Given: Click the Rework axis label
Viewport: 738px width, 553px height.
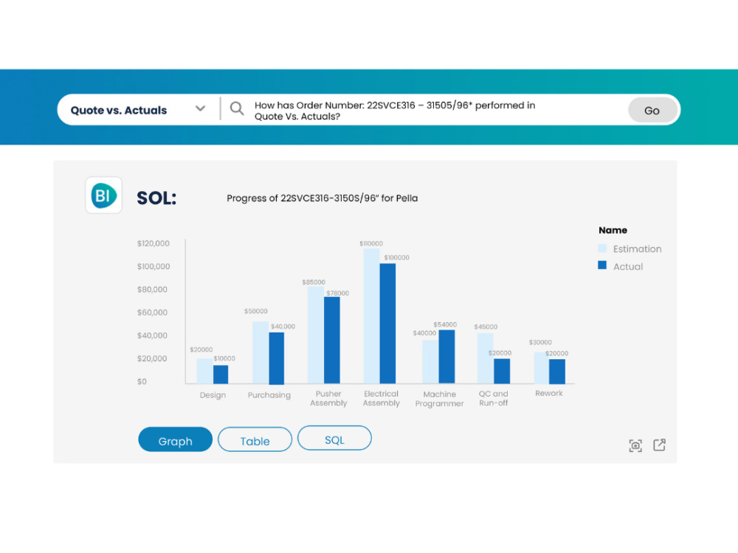Looking at the screenshot, I should [x=549, y=393].
